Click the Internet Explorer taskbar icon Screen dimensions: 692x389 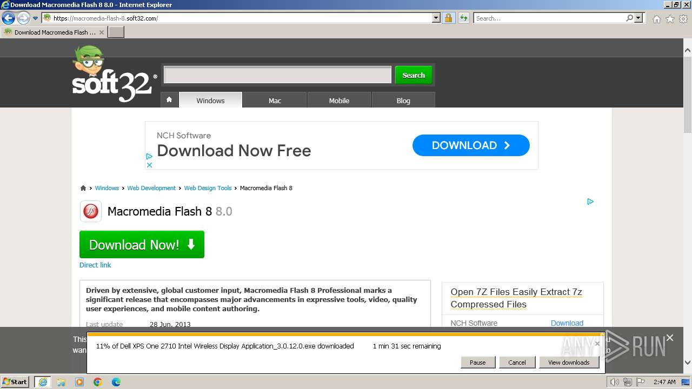43,381
